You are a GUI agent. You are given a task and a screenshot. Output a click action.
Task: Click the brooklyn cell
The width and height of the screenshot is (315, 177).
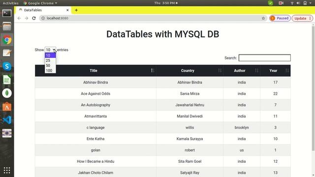(242, 127)
